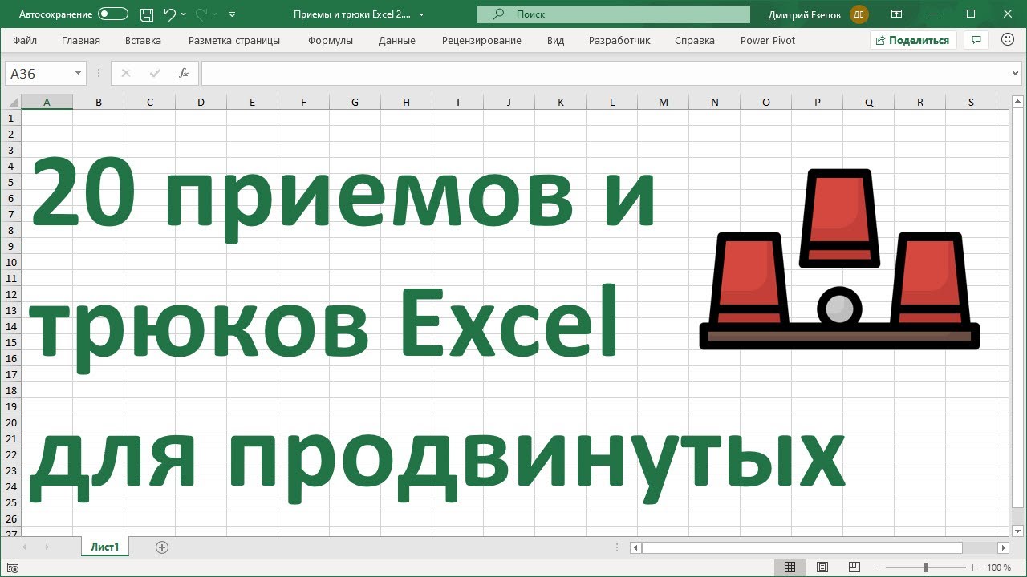Open the Undo history dropdown arrow
The width and height of the screenshot is (1027, 577).
tap(184, 14)
